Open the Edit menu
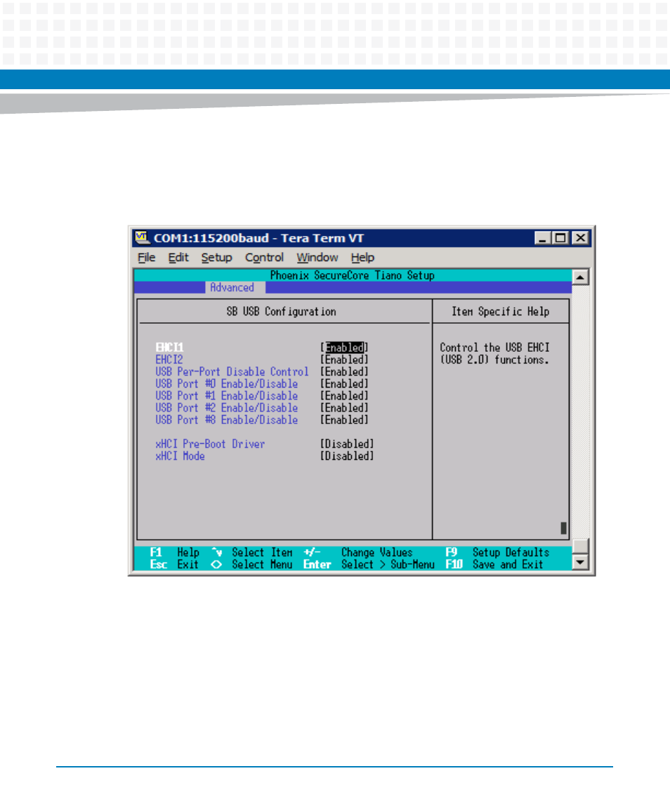 [178, 258]
